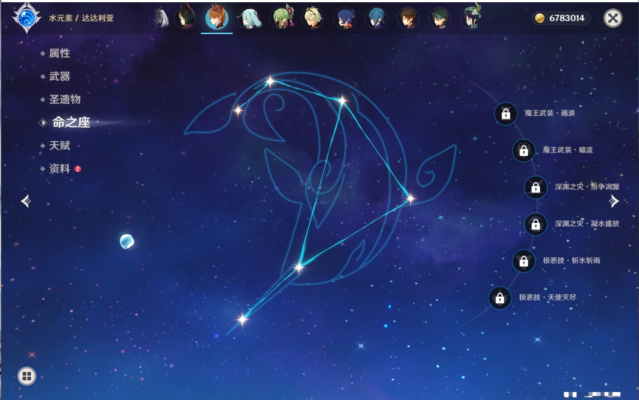Select the teal-haired character avatar
The width and height of the screenshot is (639, 400).
click(x=250, y=18)
